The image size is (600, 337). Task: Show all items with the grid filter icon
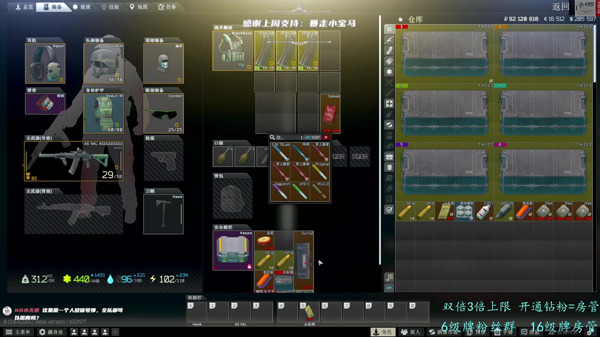point(389,29)
